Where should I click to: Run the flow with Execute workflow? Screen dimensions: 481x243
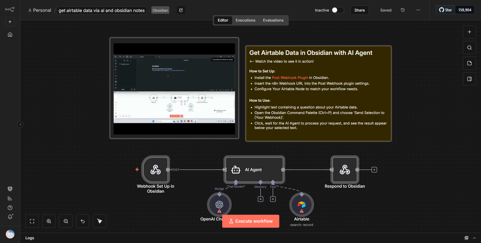tap(251, 221)
